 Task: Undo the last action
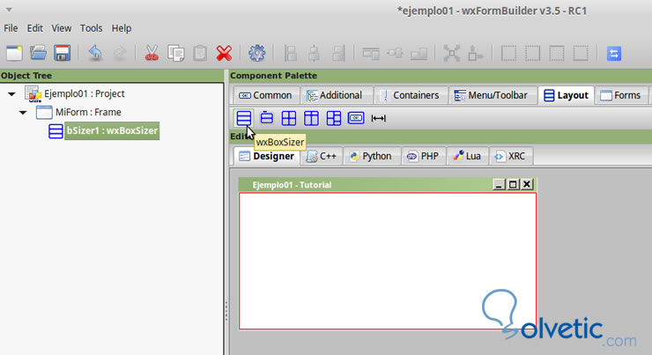click(95, 53)
